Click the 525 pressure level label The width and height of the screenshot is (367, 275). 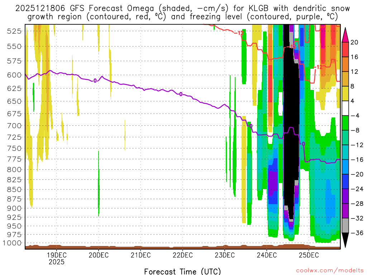coord(14,31)
